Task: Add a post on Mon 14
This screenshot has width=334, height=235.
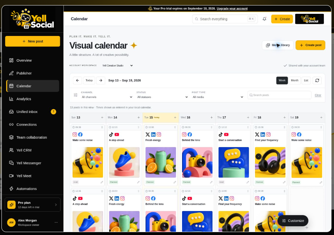Action: [139, 118]
